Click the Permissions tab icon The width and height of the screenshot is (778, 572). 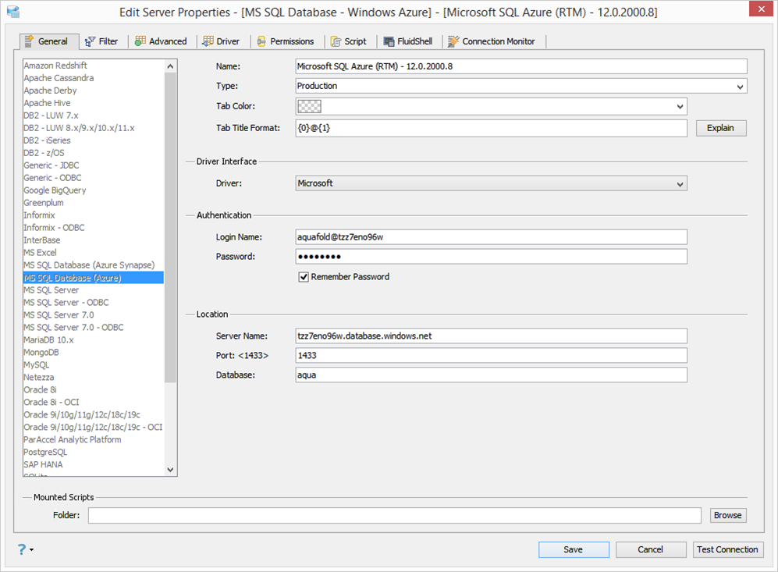point(261,41)
